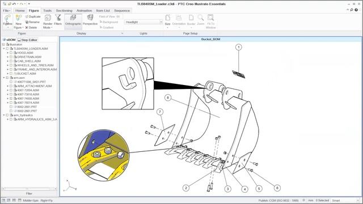Click the Undo arrow in the quick access toolbar
Viewport: 363px width, 204px height.
[x=14, y=4]
